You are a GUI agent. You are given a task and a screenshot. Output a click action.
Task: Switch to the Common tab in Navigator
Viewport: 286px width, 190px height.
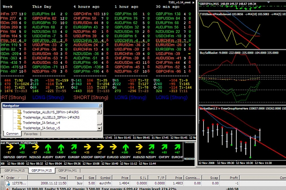[x=12, y=134]
